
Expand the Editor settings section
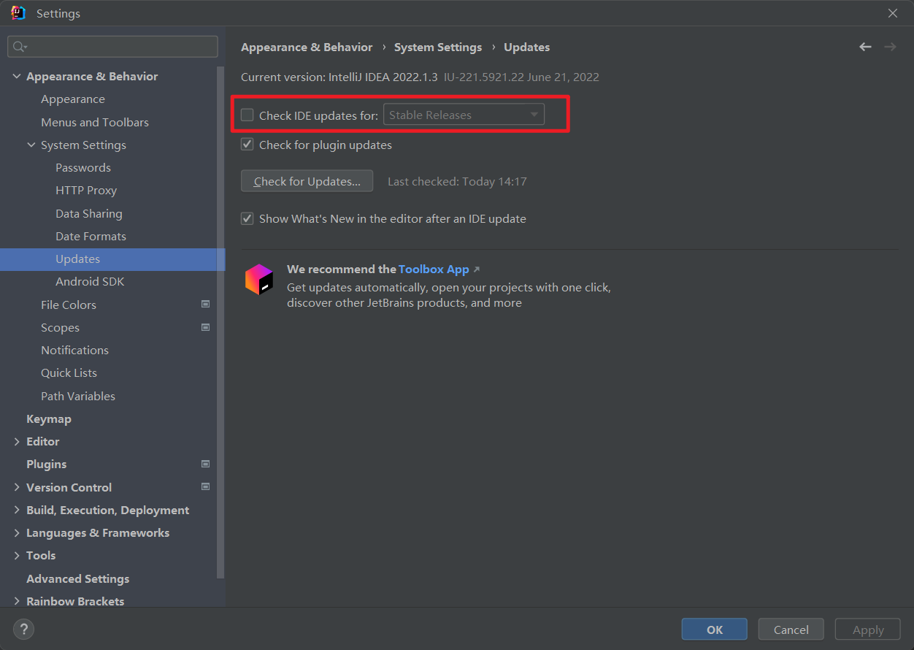coord(17,442)
